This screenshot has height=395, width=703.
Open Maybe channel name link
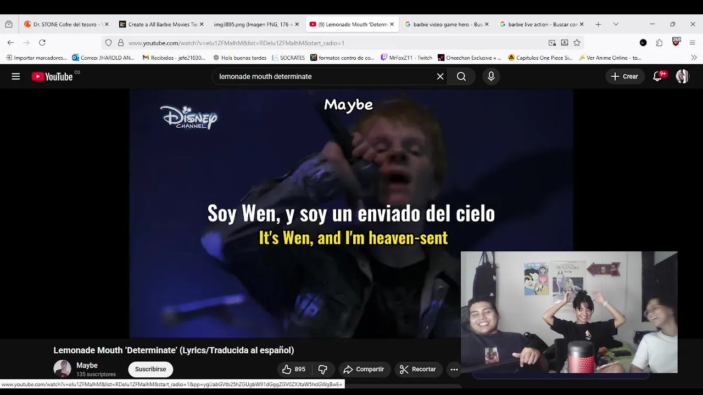pyautogui.click(x=87, y=365)
